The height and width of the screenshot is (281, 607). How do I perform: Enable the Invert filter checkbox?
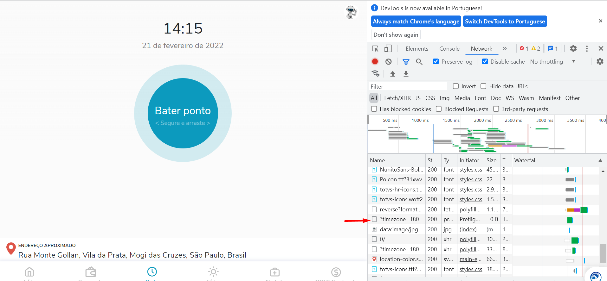(x=456, y=86)
